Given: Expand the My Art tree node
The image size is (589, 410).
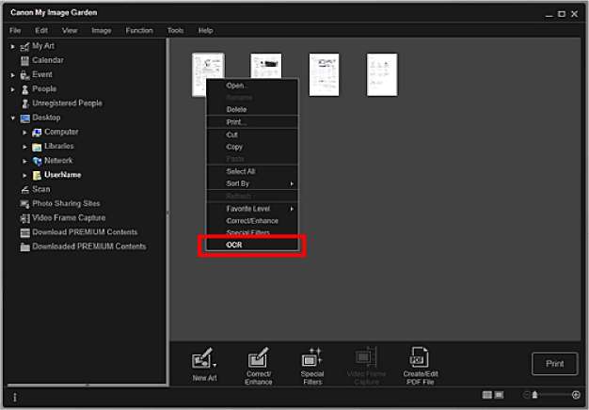Looking at the screenshot, I should pyautogui.click(x=13, y=46).
